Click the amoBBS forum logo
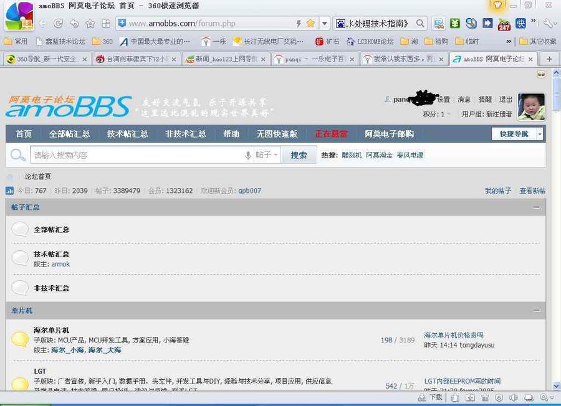 [69, 106]
